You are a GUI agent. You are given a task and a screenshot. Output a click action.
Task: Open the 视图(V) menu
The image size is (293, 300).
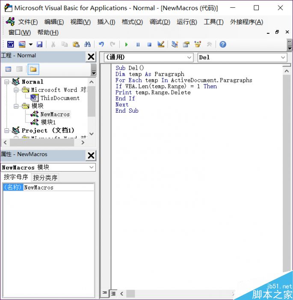click(80, 22)
